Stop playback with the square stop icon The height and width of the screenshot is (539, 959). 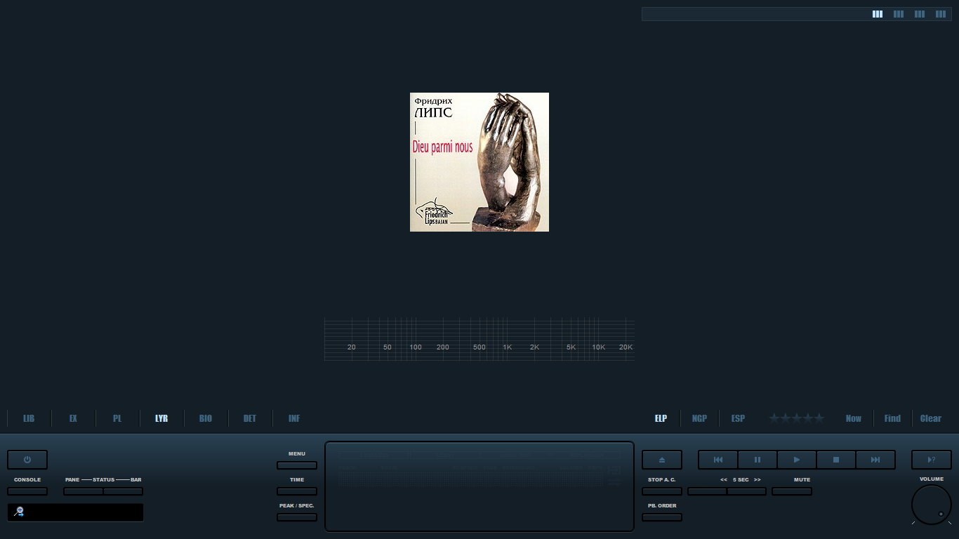836,460
